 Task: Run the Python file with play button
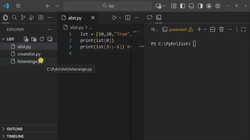(x=114, y=17)
